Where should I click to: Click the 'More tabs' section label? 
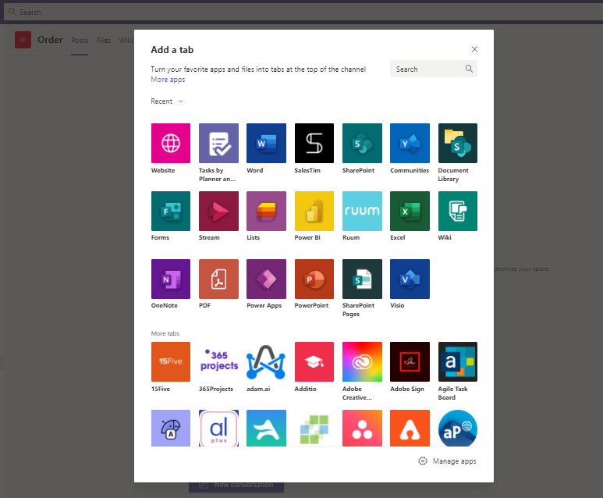[165, 333]
